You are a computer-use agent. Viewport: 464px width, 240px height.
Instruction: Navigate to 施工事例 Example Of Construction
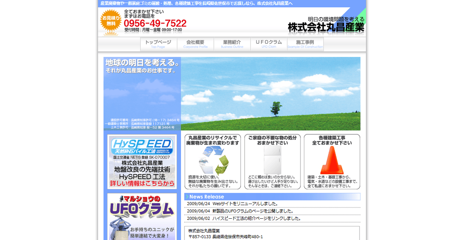click(x=305, y=43)
